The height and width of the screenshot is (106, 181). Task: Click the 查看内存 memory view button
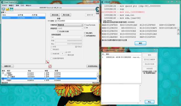coord(8,66)
